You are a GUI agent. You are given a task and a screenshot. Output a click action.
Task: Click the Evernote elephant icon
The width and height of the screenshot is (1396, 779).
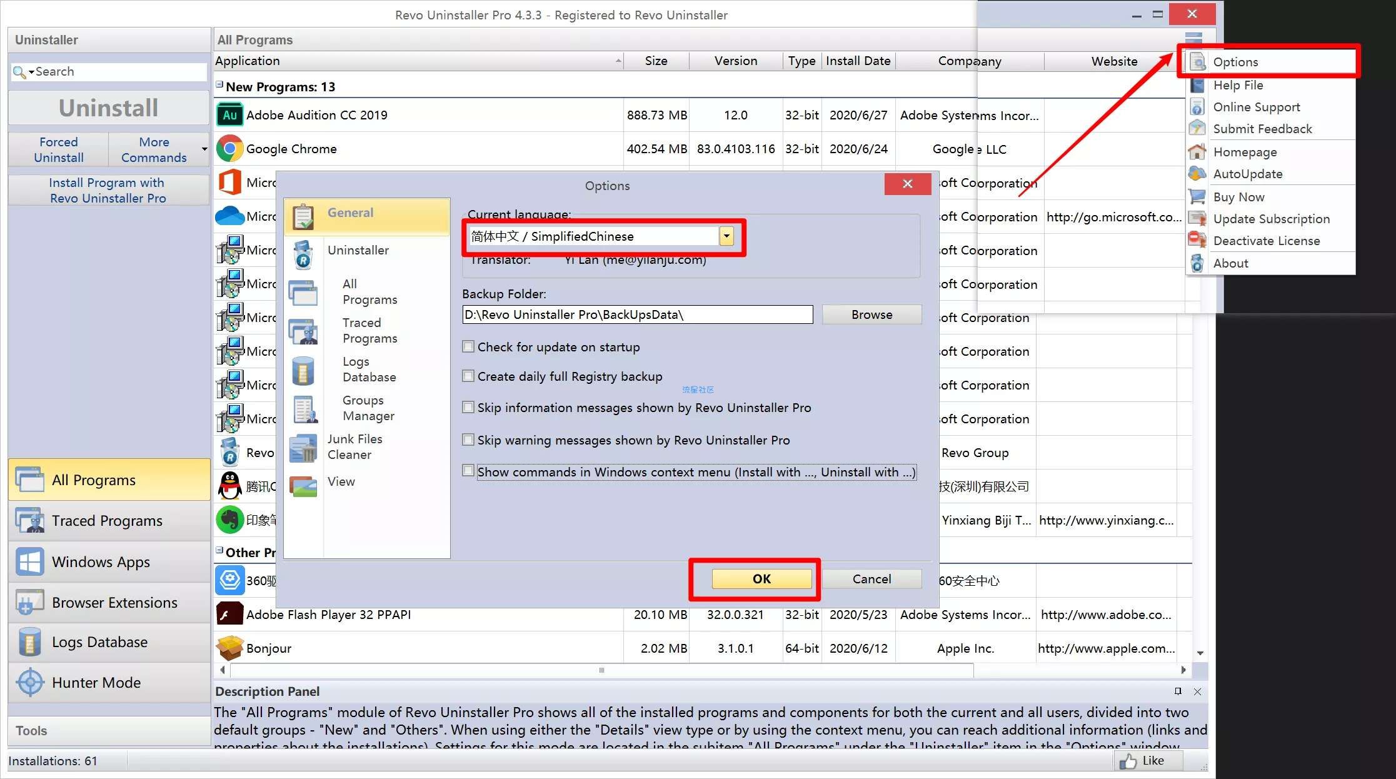click(229, 520)
